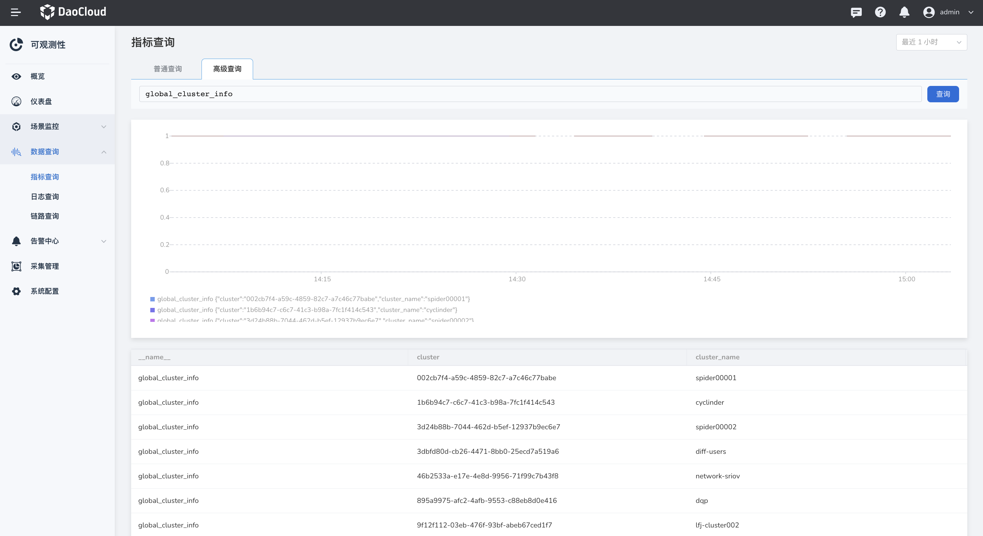Click cluster ID 9f12f112-03eb-476f-93bf-abeb67ced1f7
Viewport: 983px width, 536px height.
pyautogui.click(x=484, y=525)
